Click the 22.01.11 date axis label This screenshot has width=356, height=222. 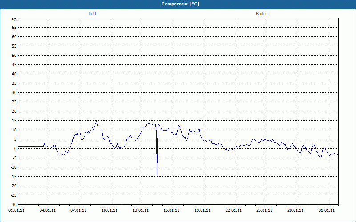pyautogui.click(x=233, y=210)
